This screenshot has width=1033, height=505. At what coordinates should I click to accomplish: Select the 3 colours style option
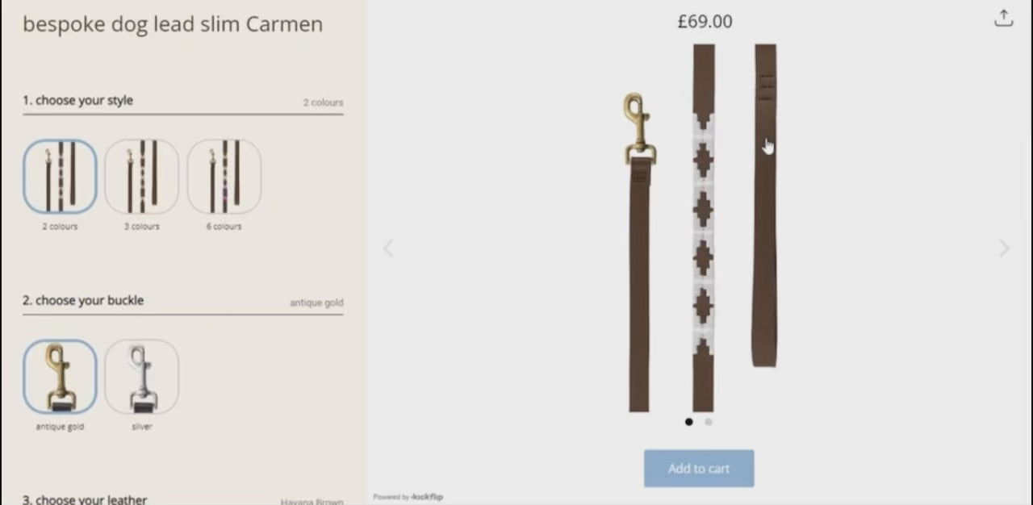click(141, 176)
